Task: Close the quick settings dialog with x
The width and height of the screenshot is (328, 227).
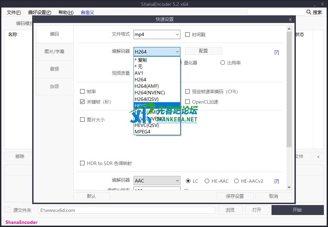Action: (x=290, y=20)
